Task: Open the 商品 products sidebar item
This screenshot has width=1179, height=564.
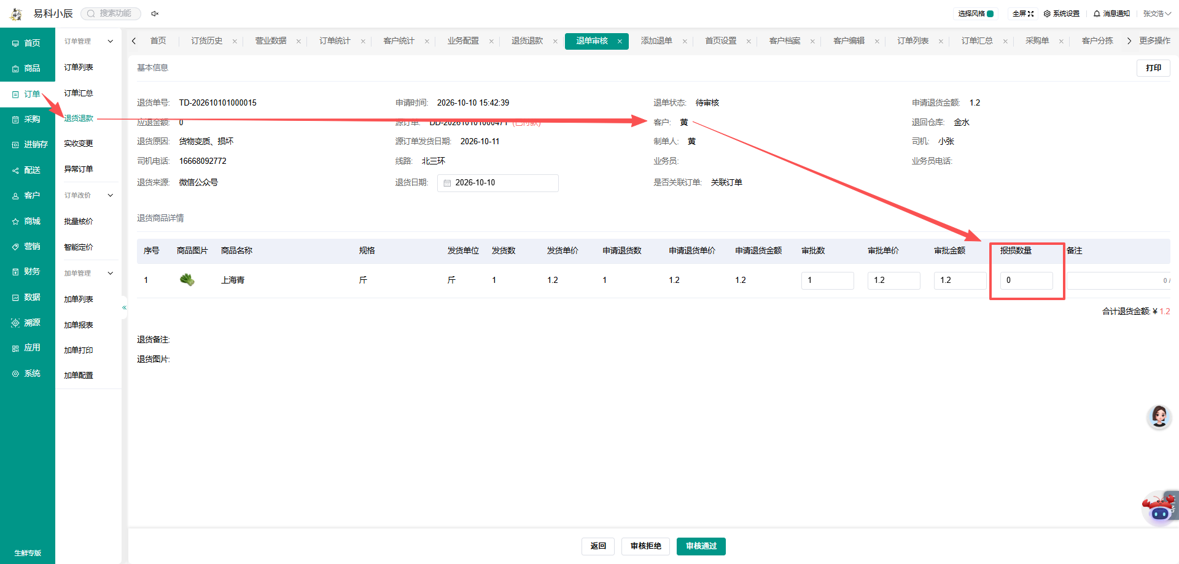Action: tap(26, 68)
